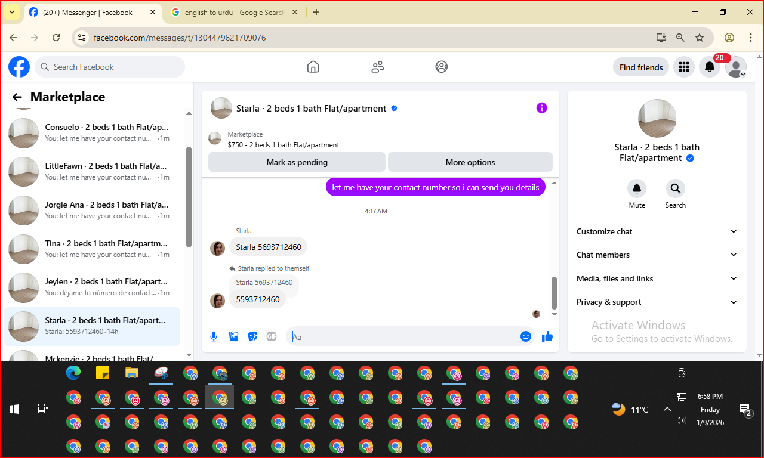The height and width of the screenshot is (458, 764).
Task: Open the Facebook menu grid icon
Action: [x=684, y=67]
